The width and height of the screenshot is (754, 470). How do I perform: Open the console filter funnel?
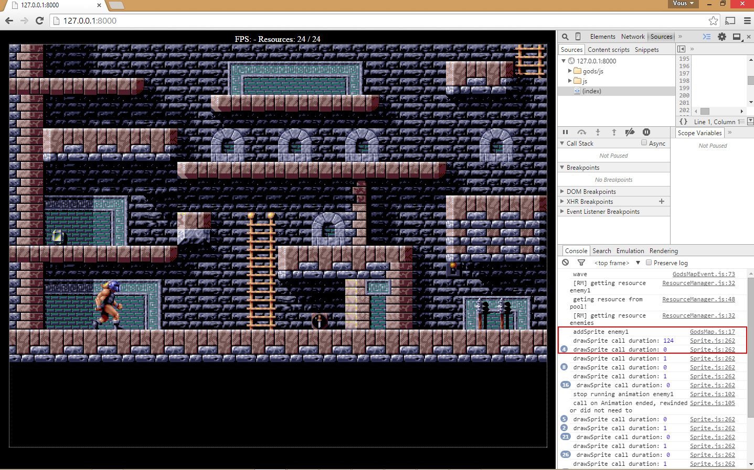coord(581,263)
